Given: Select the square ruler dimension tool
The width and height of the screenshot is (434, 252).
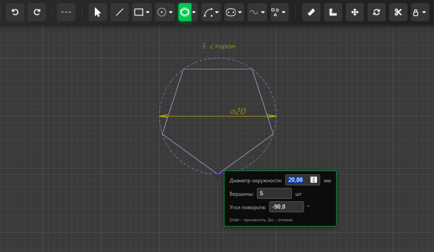Looking at the screenshot, I should 333,12.
